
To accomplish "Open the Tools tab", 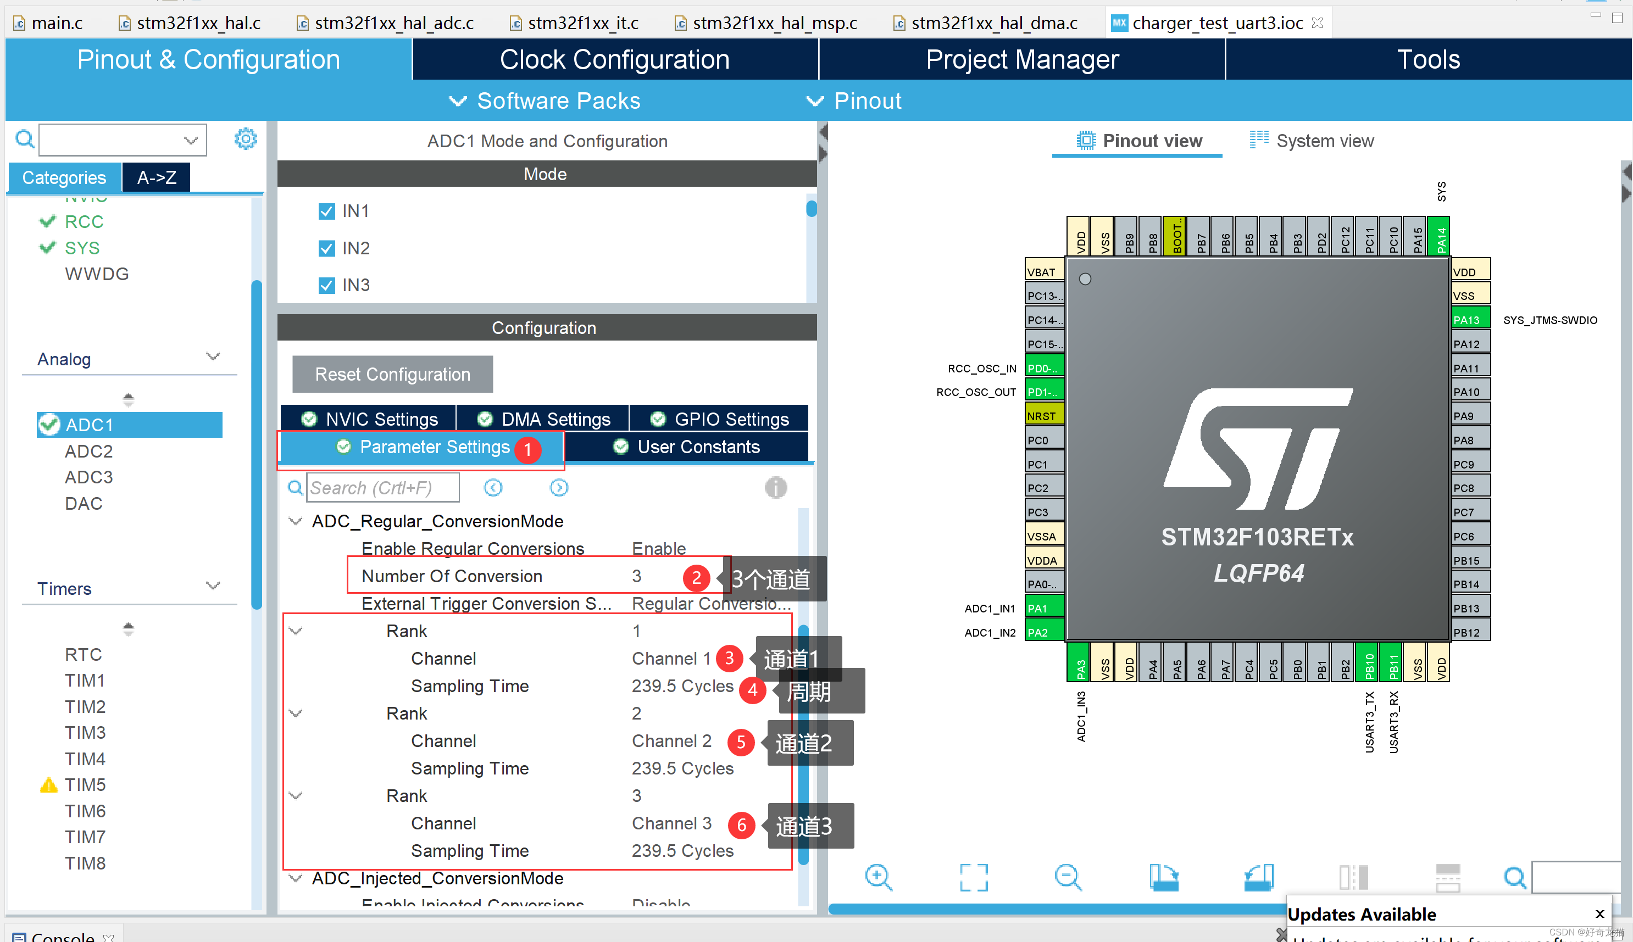I will (x=1428, y=59).
